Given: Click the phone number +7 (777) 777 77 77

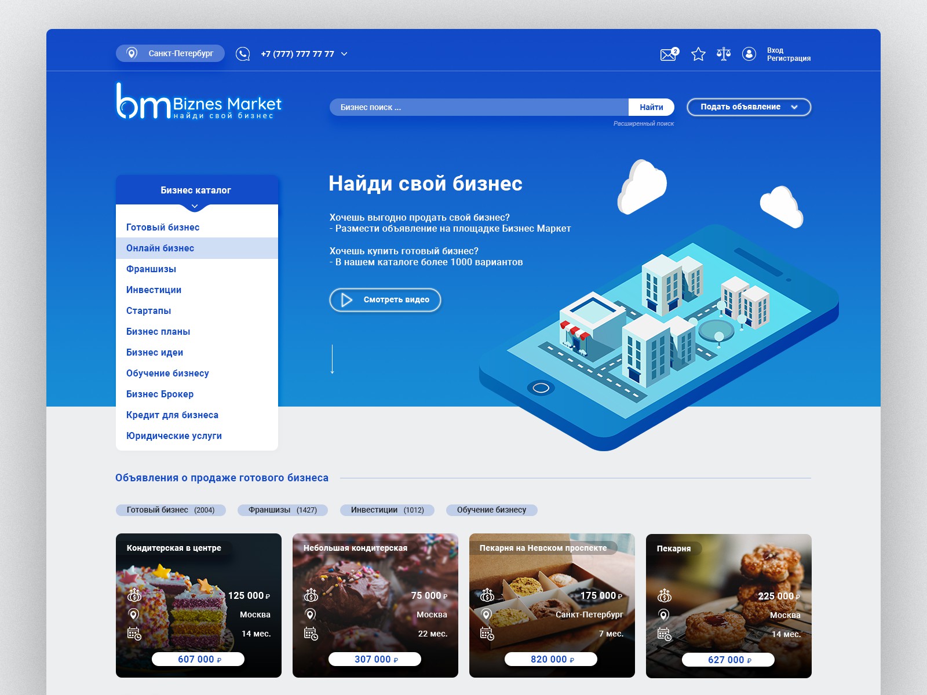Looking at the screenshot, I should click(297, 54).
